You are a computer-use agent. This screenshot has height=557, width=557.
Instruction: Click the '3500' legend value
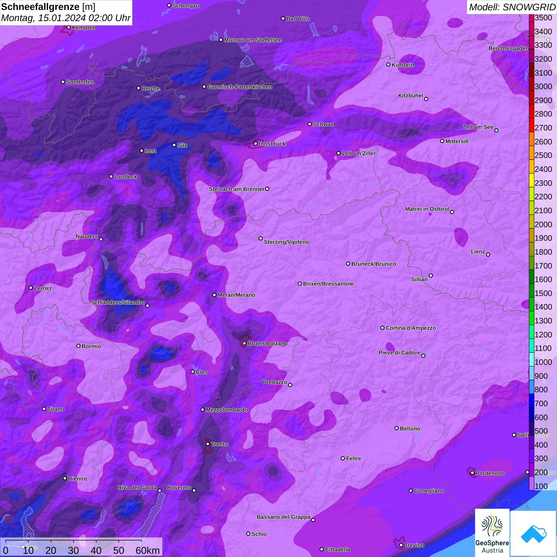(543, 18)
